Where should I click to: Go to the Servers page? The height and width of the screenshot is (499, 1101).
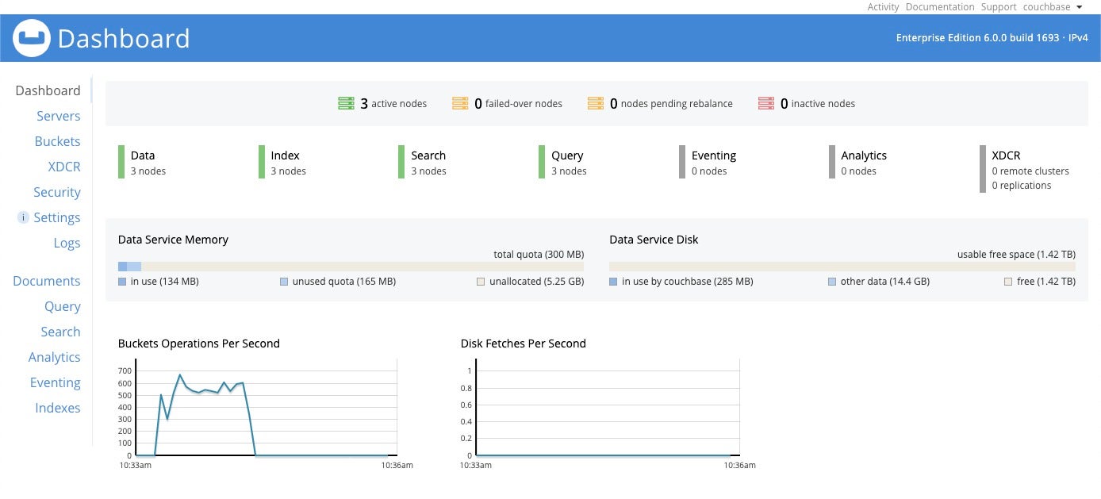tap(59, 116)
